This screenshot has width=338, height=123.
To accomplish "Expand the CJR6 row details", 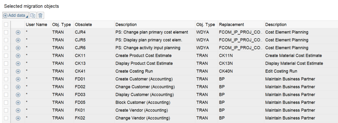I will pyautogui.click(x=18, y=48).
